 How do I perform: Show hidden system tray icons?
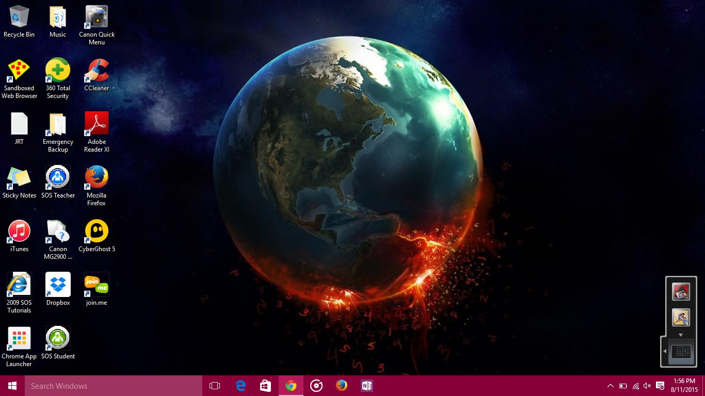click(610, 386)
